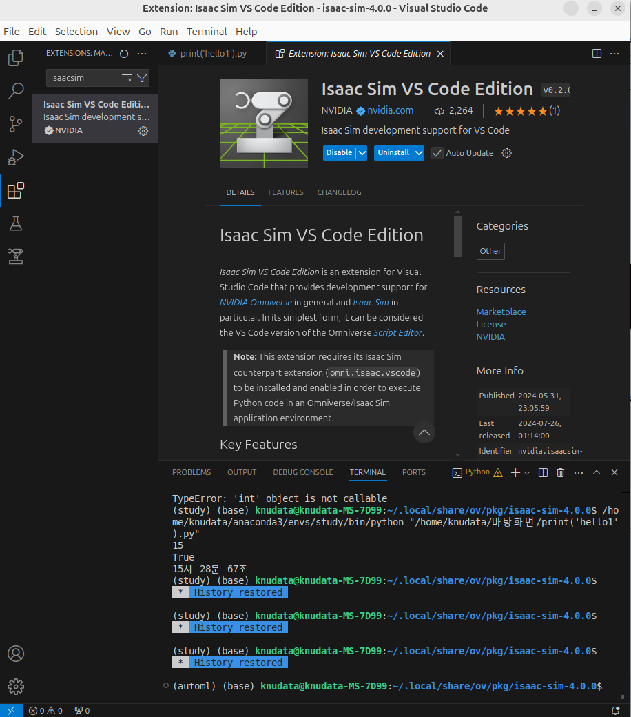Close the Extension: Isaac Sim tab

coord(440,54)
